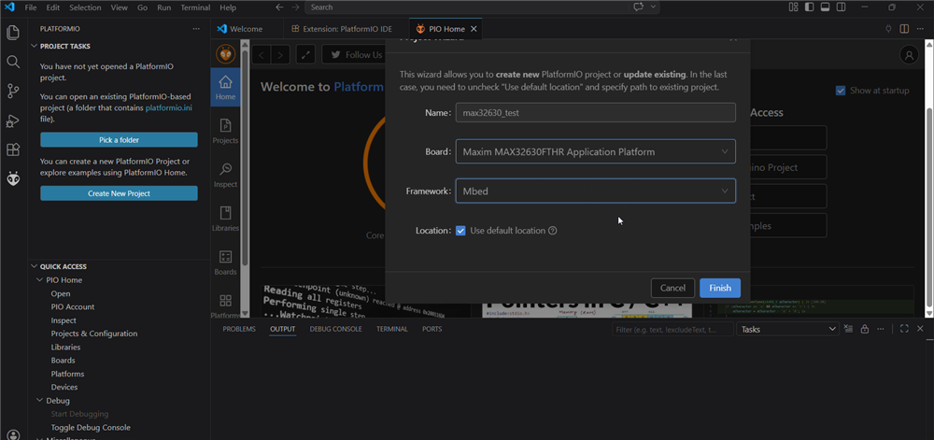Screen dimensions: 934x440
Task: Open the Framework dropdown showing Mbed
Action: tap(596, 192)
